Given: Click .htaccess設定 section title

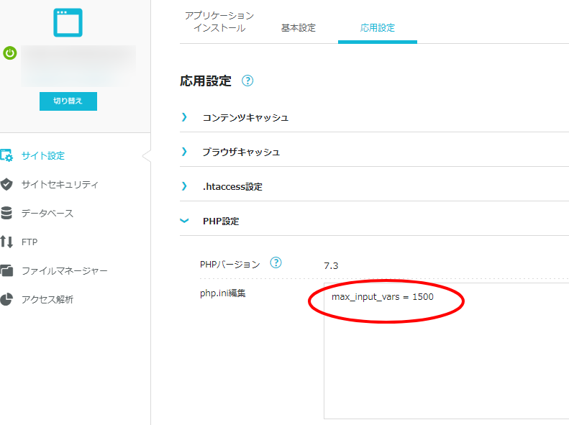Looking at the screenshot, I should [232, 186].
